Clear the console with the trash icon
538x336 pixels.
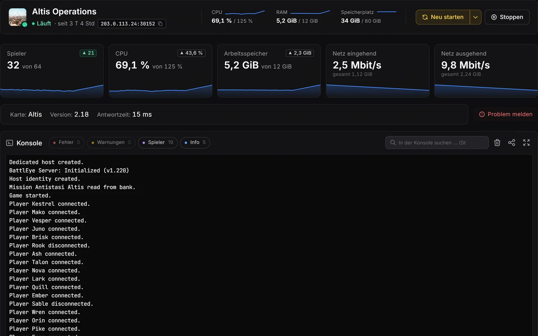click(497, 143)
